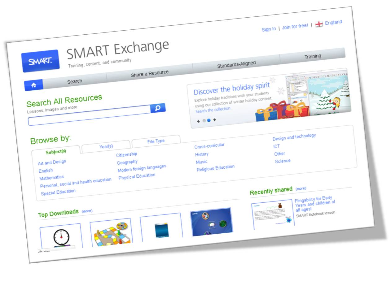Click the SMART logo
The height and width of the screenshot is (281, 391).
click(40, 61)
